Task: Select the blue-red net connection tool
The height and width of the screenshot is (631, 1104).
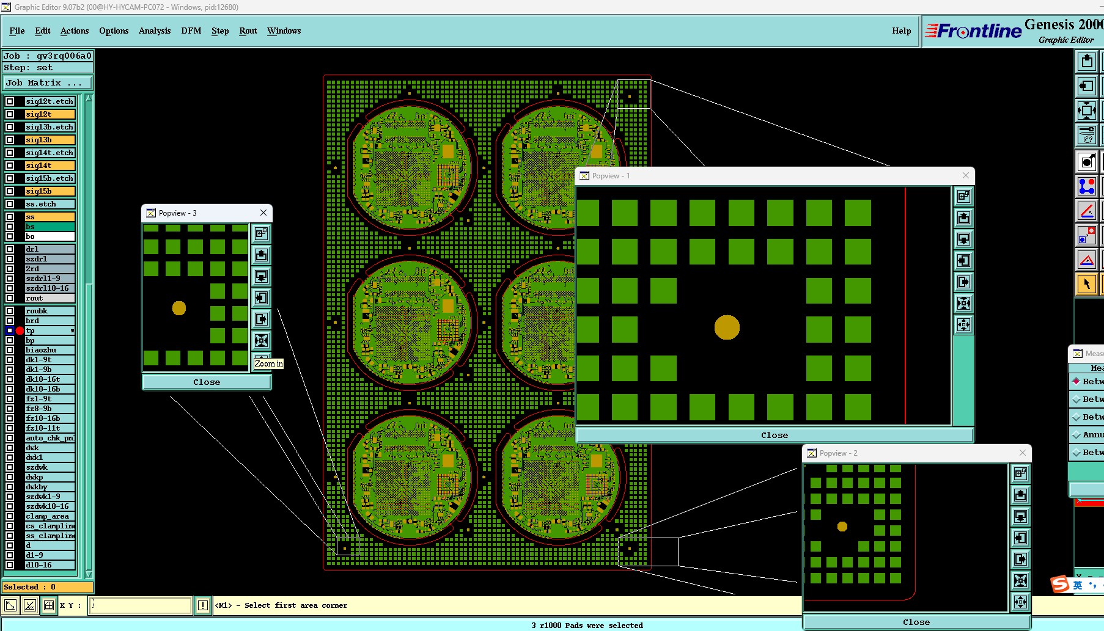Action: coord(1086,186)
